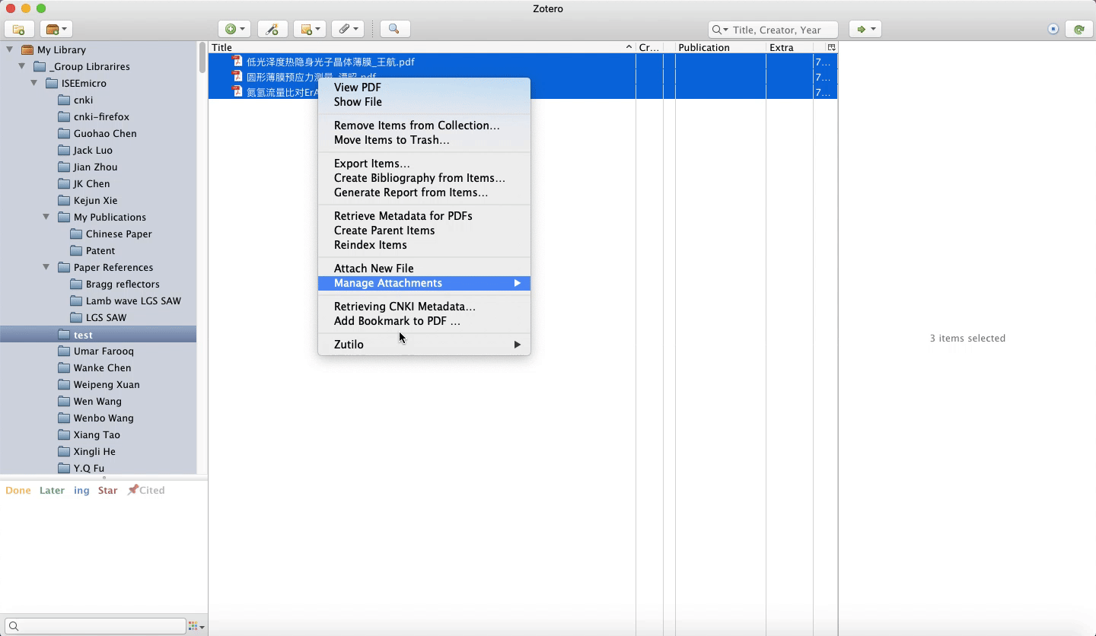Choose Create Bibliography from Items…

tap(424, 178)
